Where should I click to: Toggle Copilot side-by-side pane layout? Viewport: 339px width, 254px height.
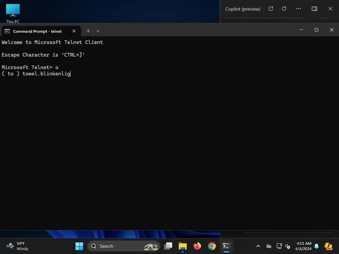(315, 9)
